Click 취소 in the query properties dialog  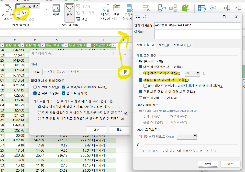[230, 164]
